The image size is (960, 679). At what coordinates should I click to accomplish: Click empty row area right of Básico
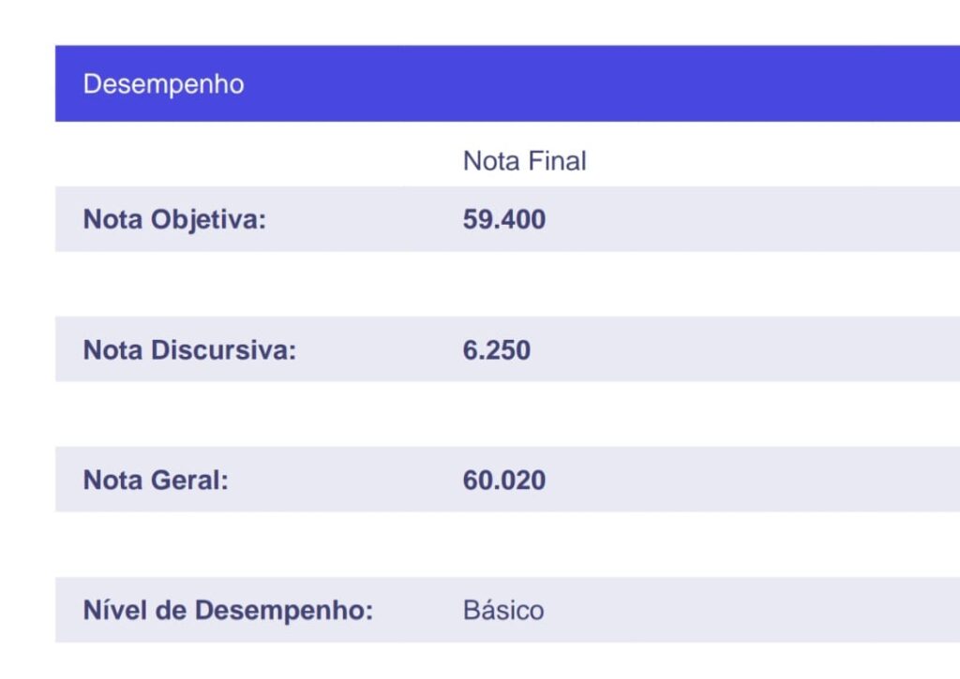(x=750, y=611)
